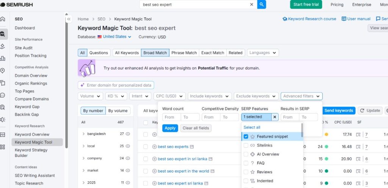
Task: Open the Intent filter dropdown
Action: [x=140, y=96]
